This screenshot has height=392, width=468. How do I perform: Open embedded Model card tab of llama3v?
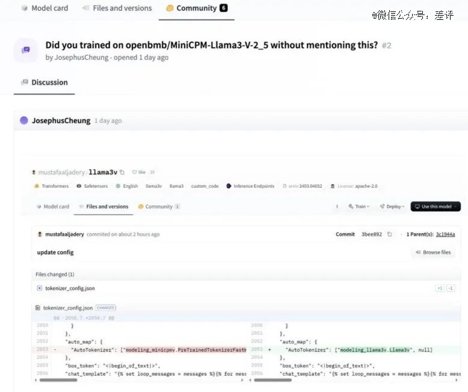pos(53,207)
